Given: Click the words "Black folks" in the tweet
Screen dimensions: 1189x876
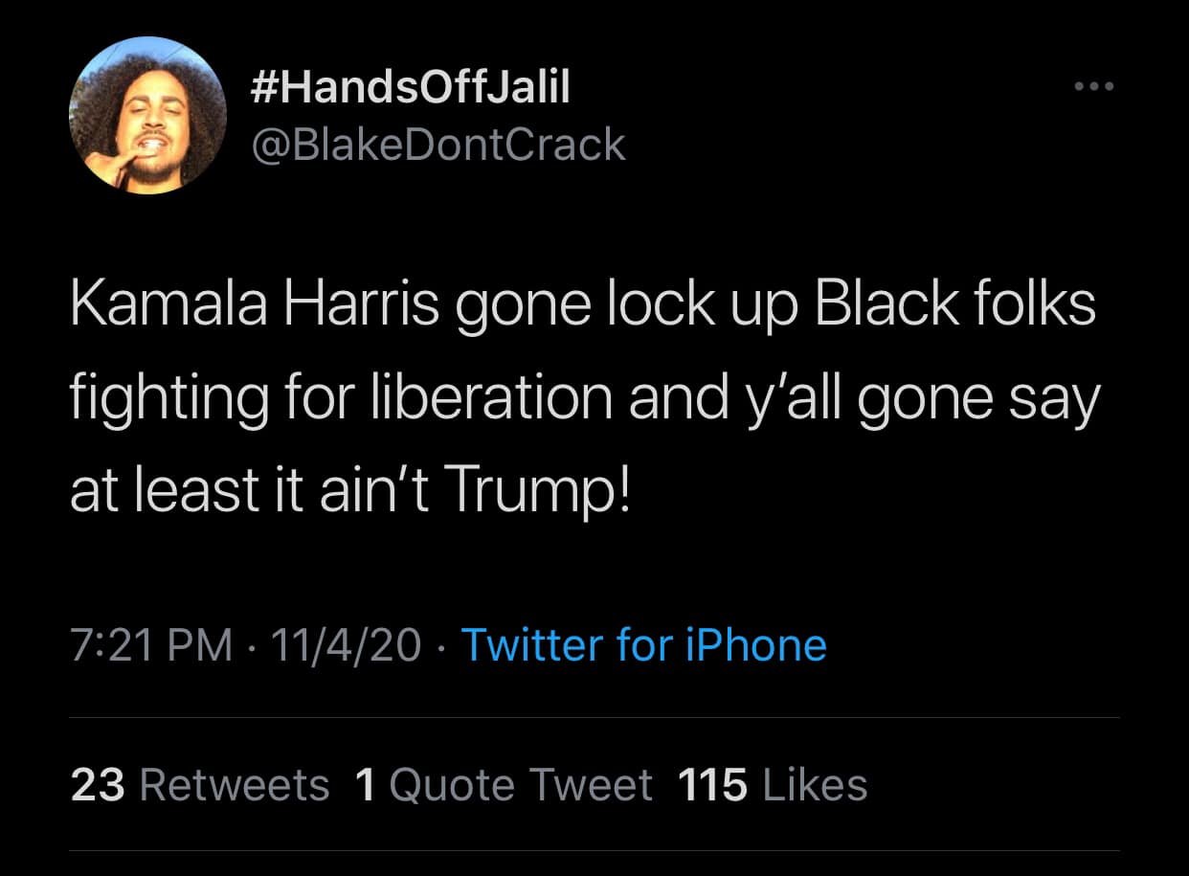Looking at the screenshot, I should (954, 304).
